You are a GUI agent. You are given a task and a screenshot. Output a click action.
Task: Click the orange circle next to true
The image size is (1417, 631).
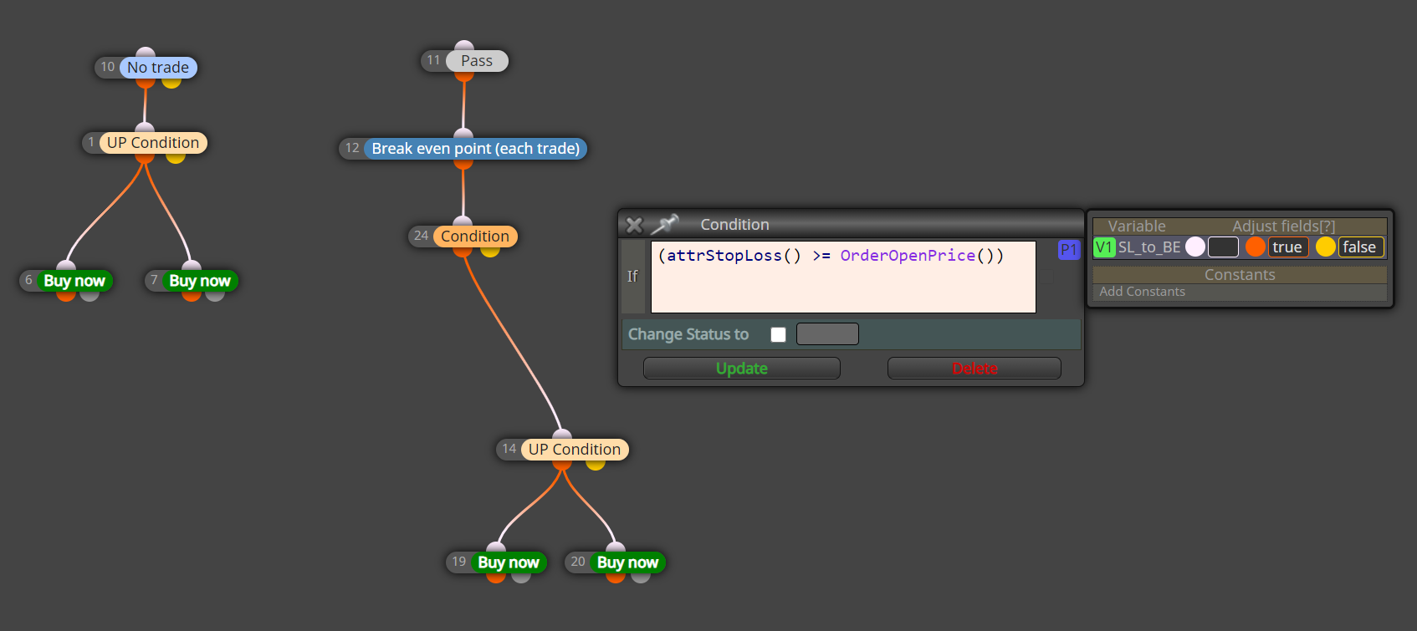pyautogui.click(x=1255, y=247)
